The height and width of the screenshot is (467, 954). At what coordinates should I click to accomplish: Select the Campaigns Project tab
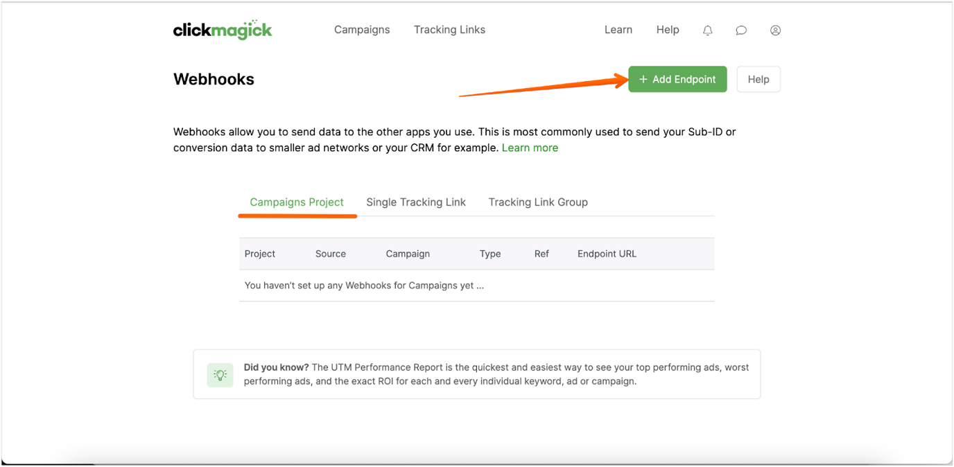(x=297, y=202)
